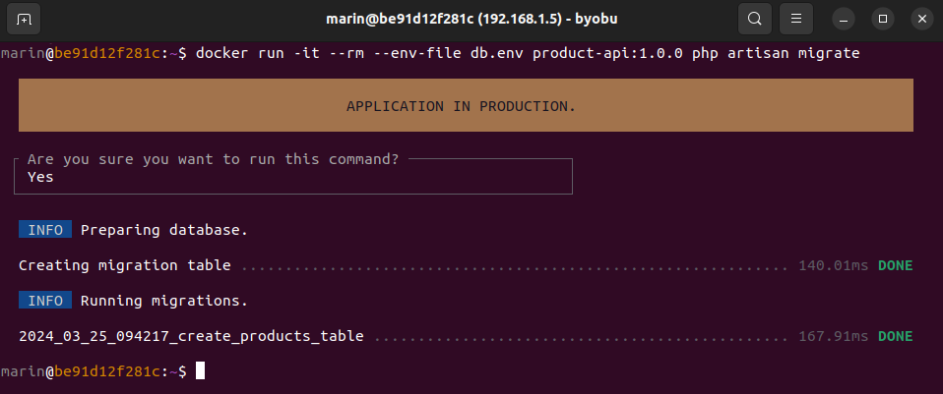Click the APPLICATION IN PRODUCTION banner
This screenshot has width=943, height=394.
click(466, 106)
